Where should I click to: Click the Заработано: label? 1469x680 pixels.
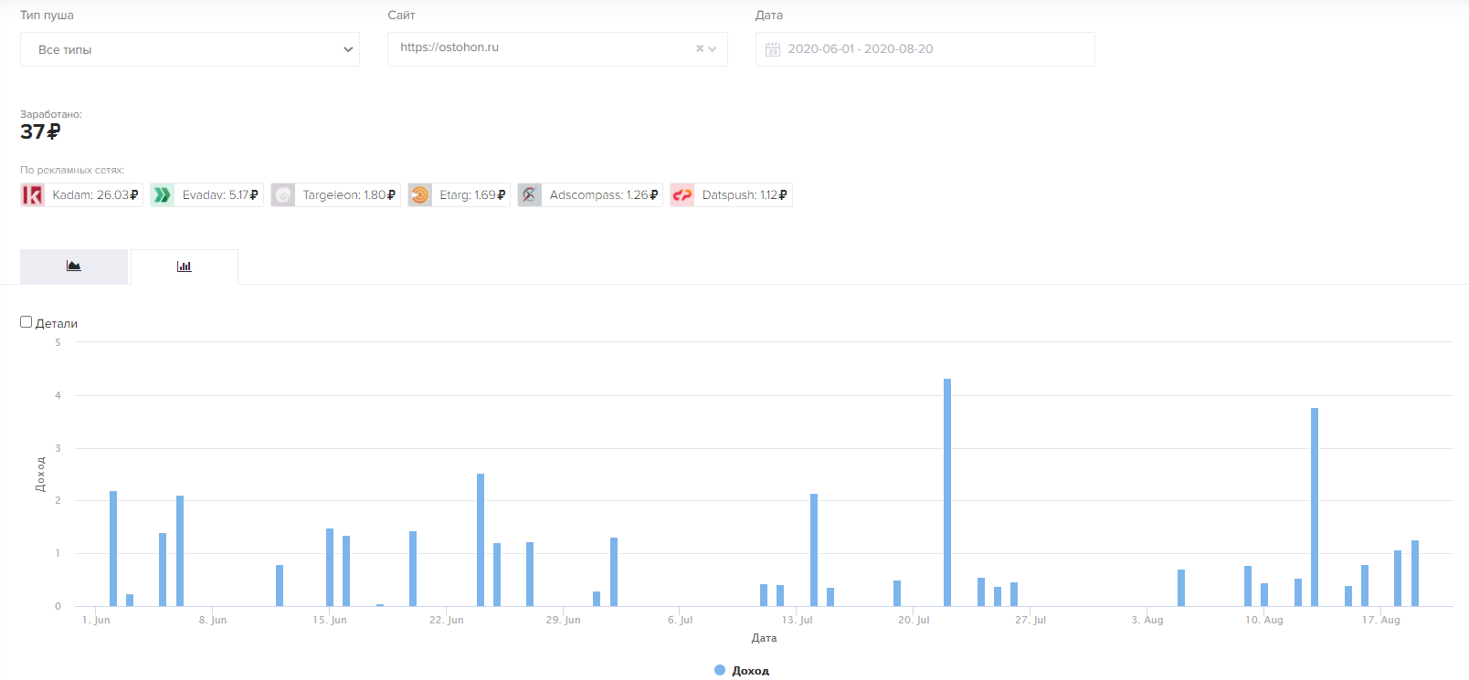click(x=51, y=114)
